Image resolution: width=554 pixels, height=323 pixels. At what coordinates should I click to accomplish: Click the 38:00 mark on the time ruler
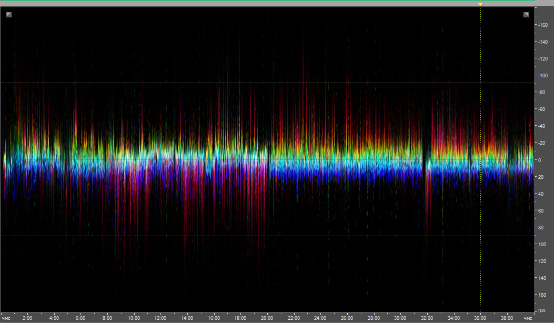[x=507, y=318]
